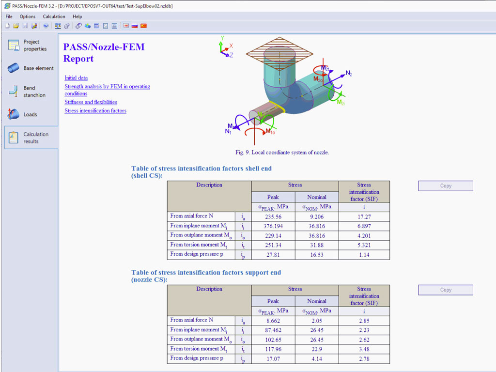
Task: Open the Calculation menu
Action: point(54,16)
